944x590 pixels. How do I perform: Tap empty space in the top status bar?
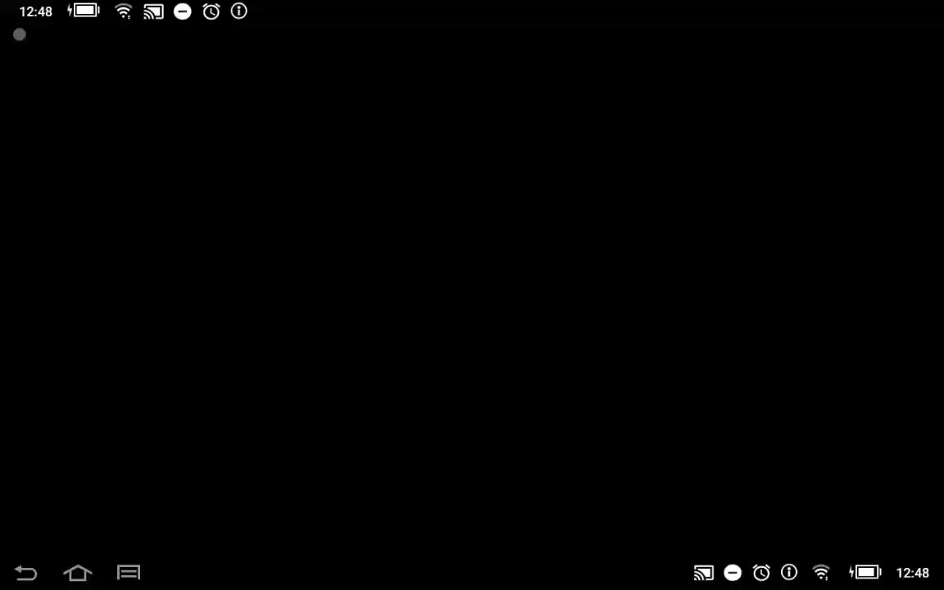(x=574, y=11)
